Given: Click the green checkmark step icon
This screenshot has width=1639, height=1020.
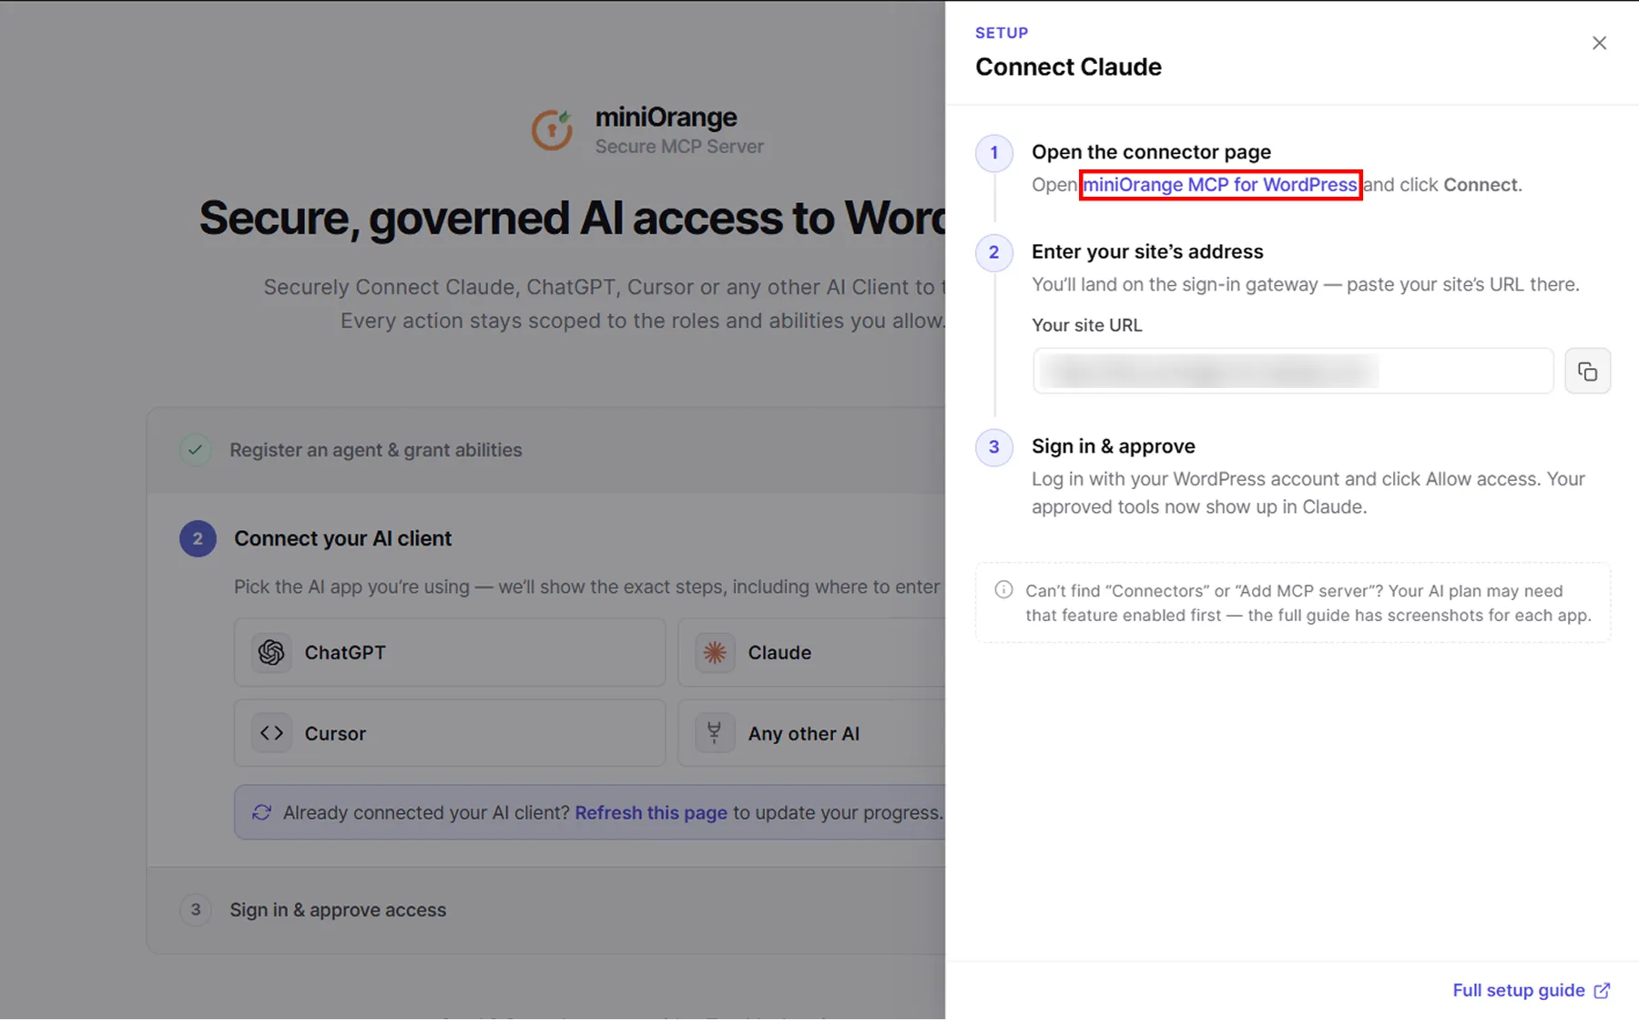Looking at the screenshot, I should [195, 450].
